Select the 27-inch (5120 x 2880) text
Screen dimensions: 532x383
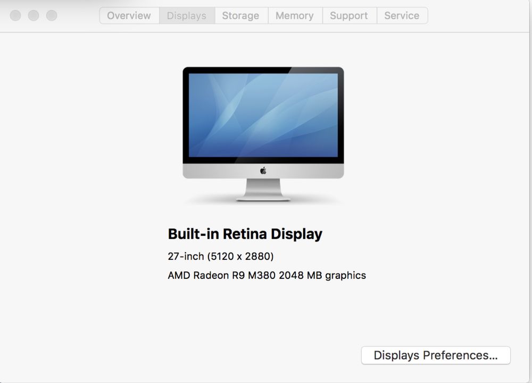[221, 257]
